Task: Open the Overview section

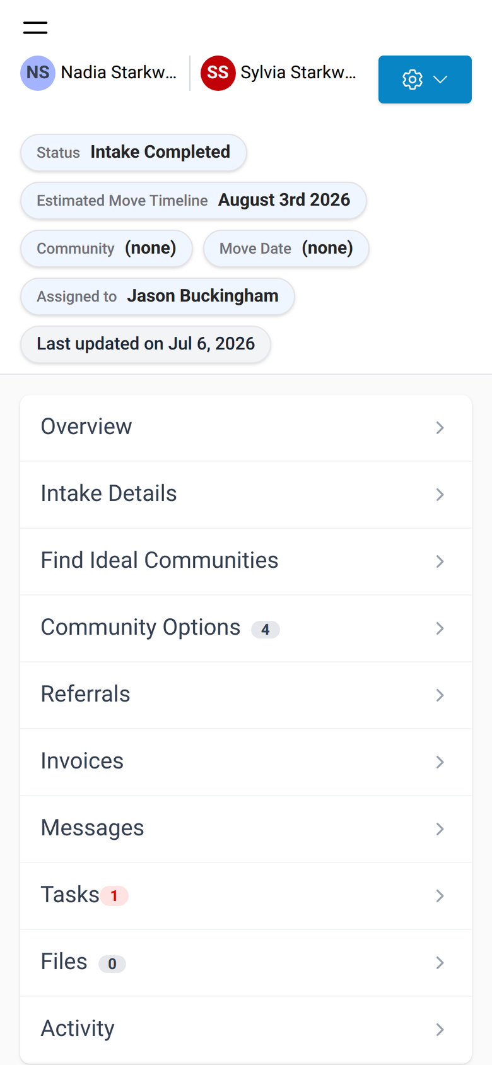Action: point(246,428)
